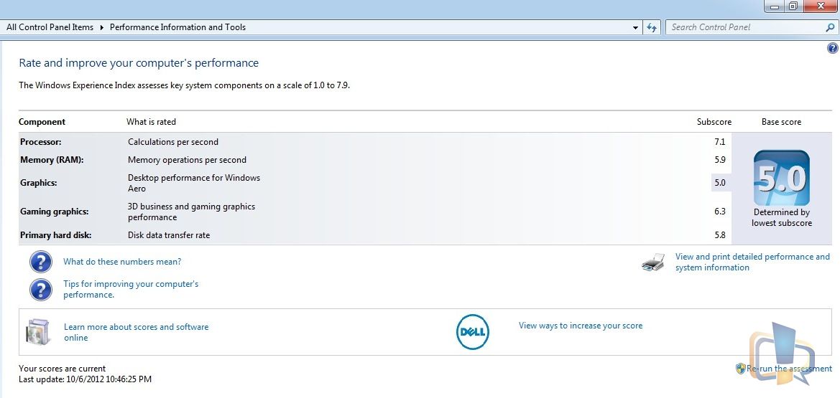This screenshot has height=398, width=840.
Task: Click the printer icon
Action: (653, 262)
